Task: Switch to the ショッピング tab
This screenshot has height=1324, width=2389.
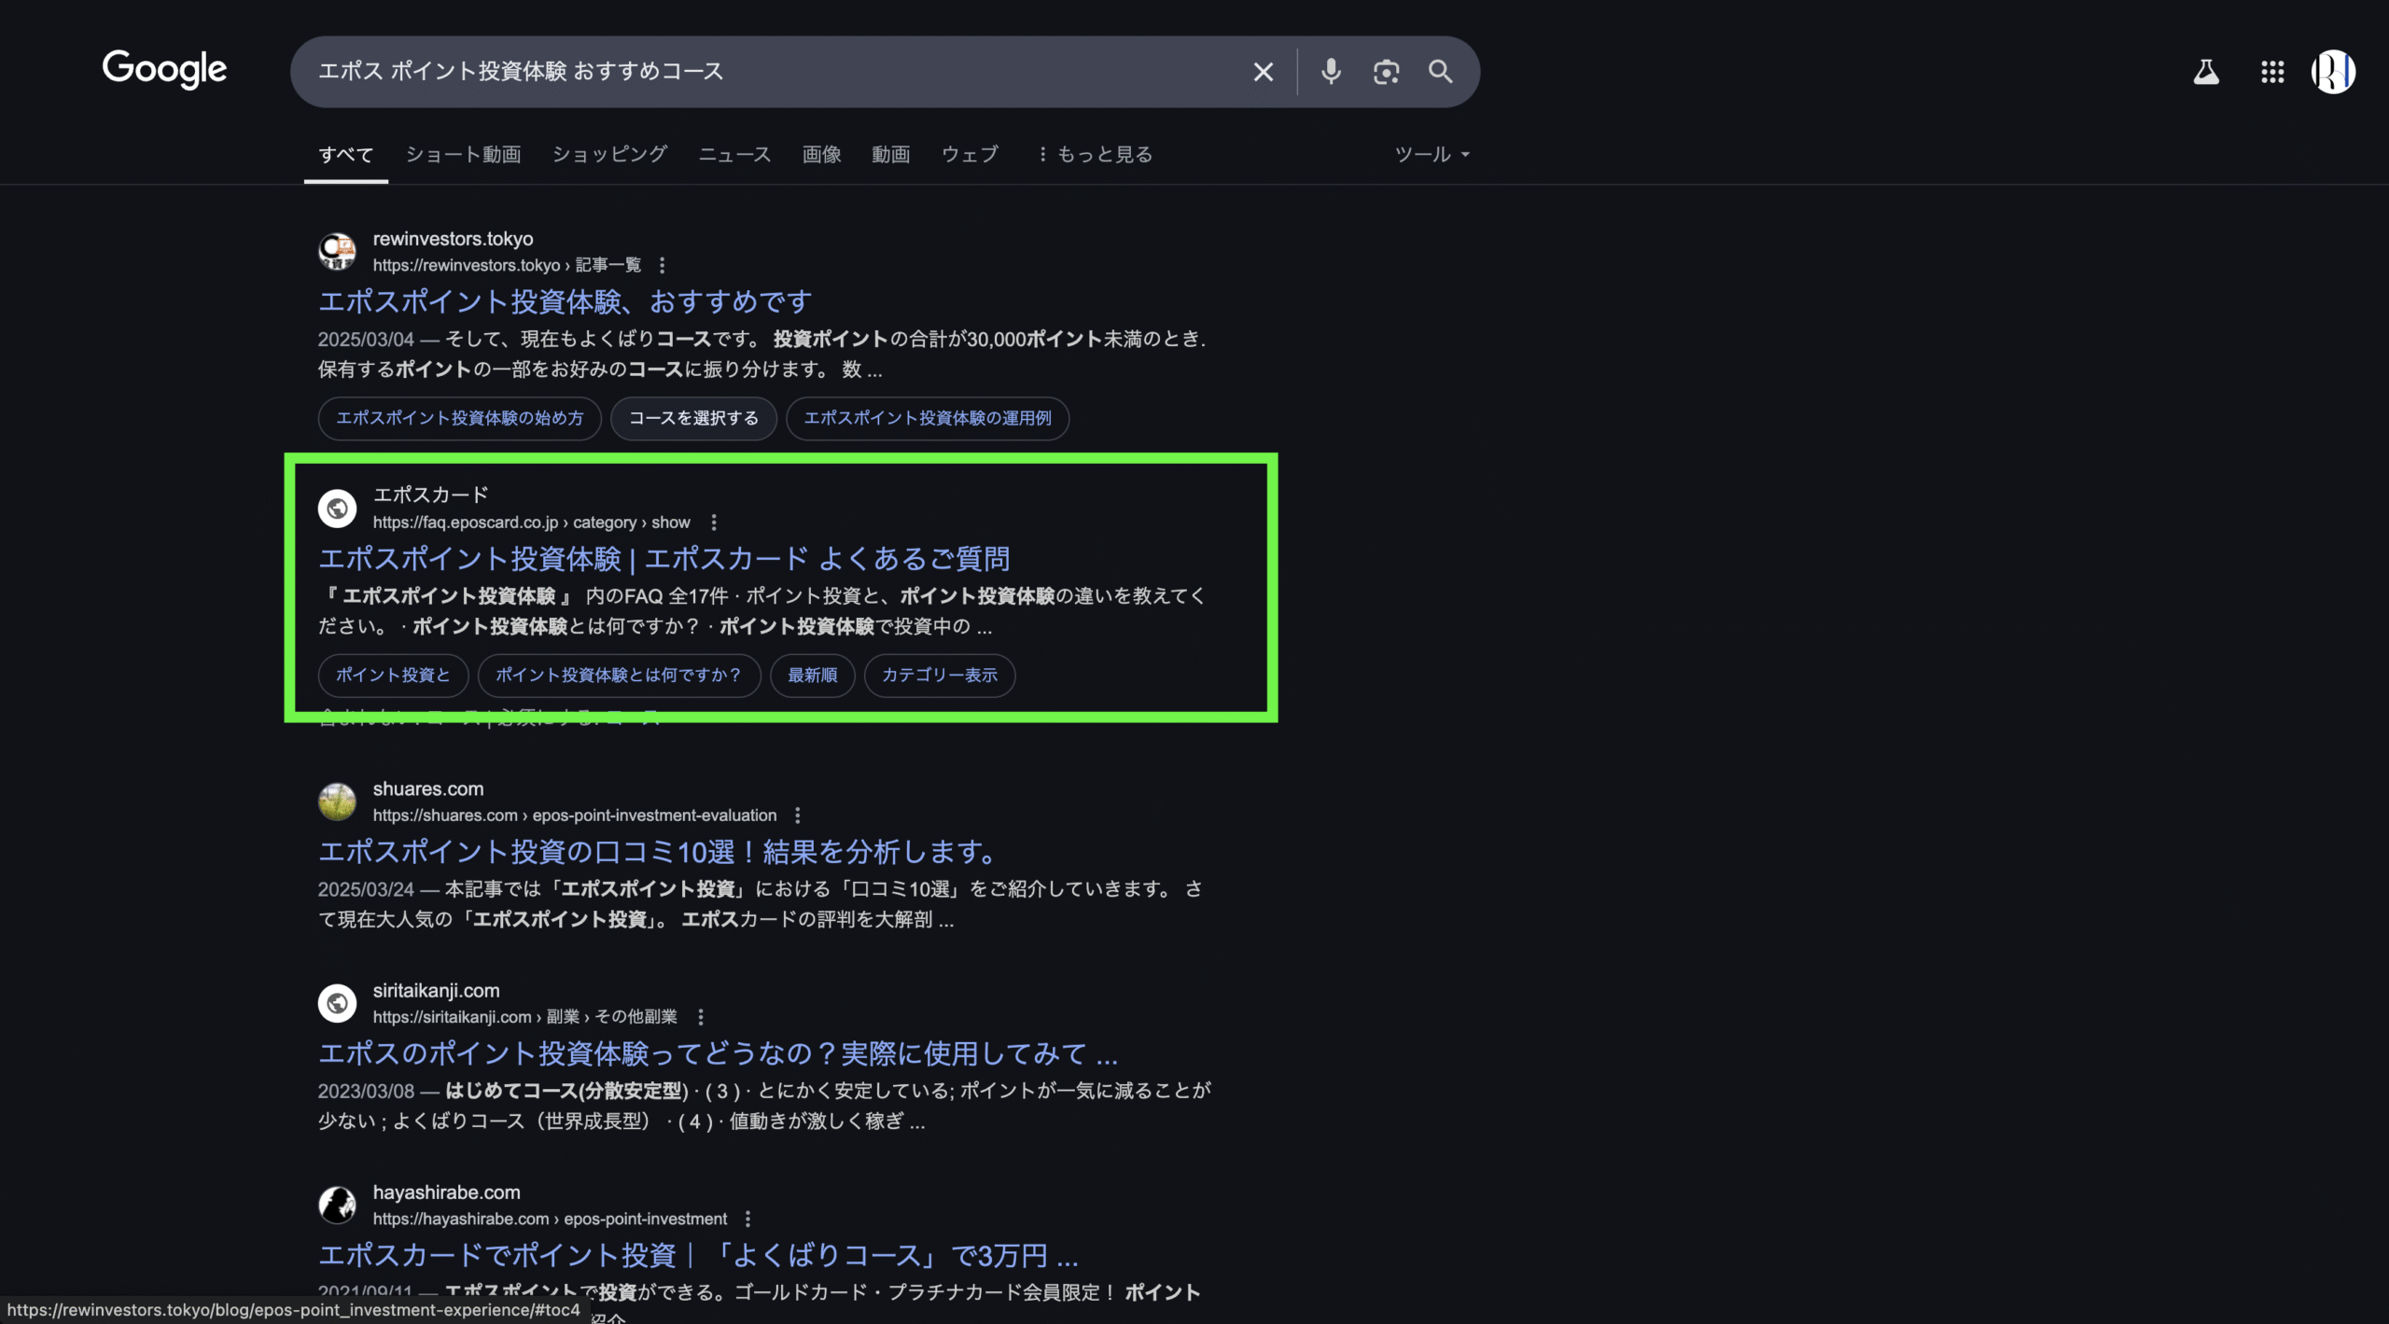Action: [x=609, y=155]
